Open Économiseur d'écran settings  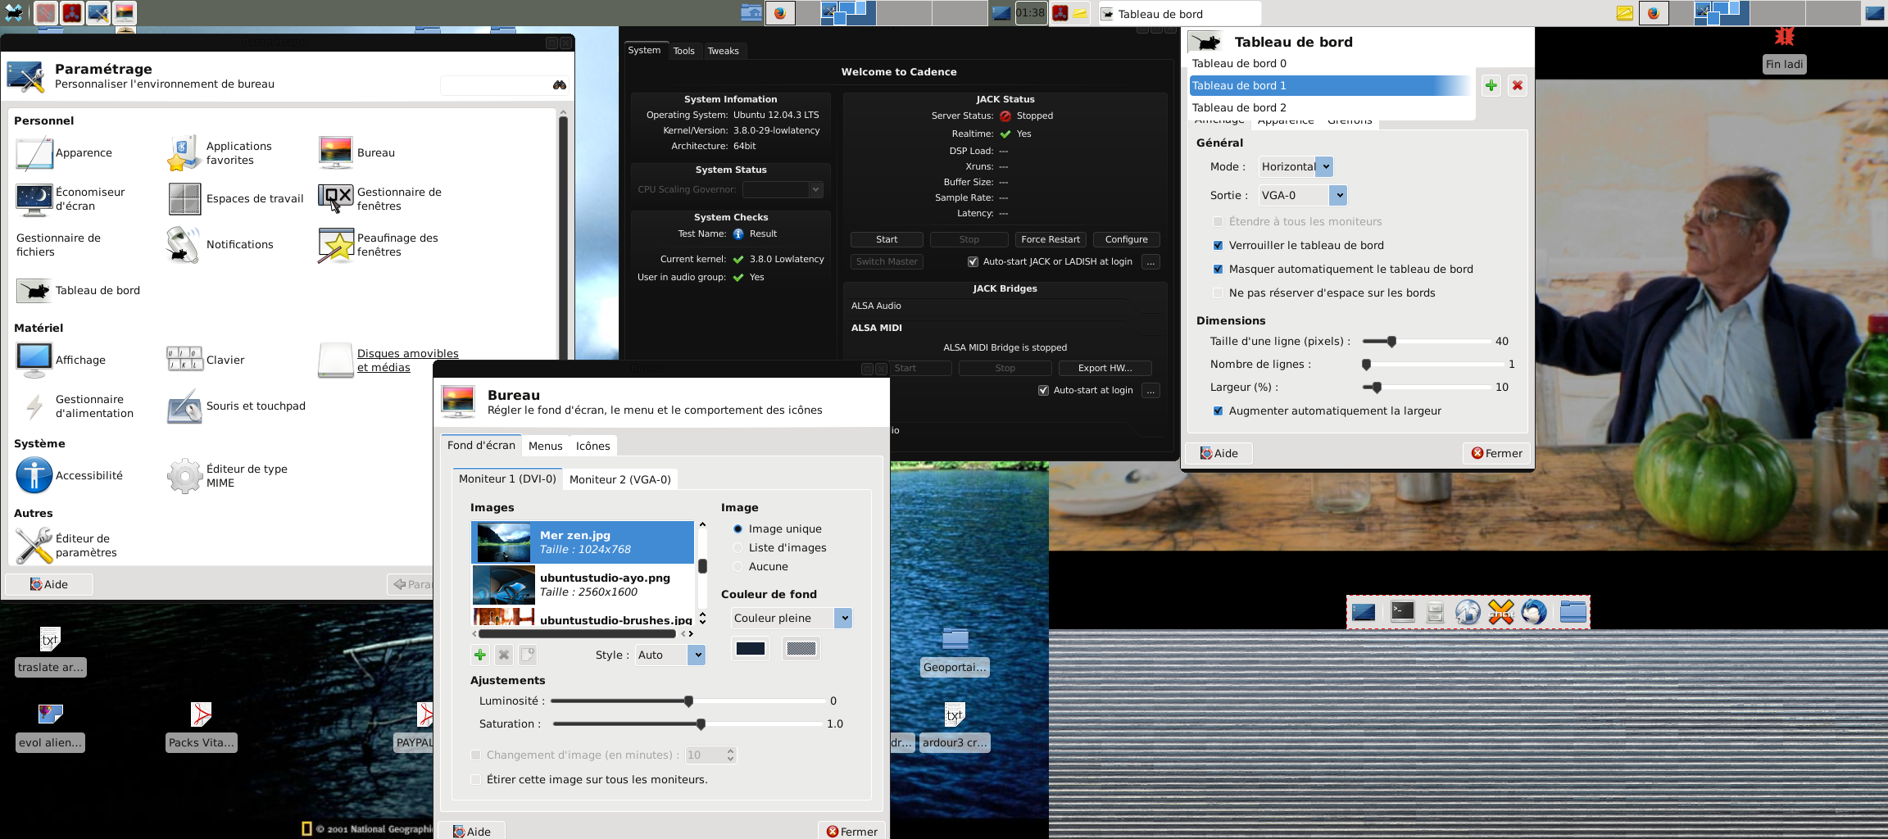[34, 199]
